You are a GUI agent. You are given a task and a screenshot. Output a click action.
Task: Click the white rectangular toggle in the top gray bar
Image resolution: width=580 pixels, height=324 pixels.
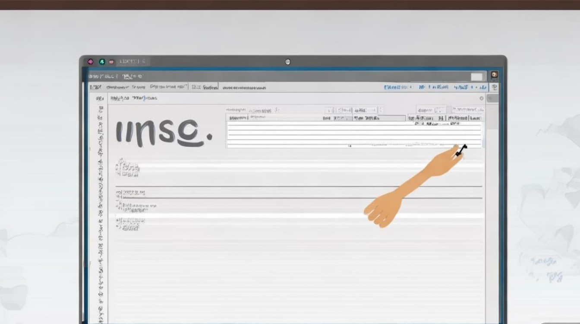click(x=476, y=76)
